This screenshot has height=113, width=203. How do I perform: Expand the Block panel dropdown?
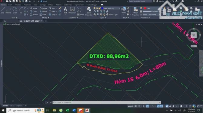coord(126,18)
